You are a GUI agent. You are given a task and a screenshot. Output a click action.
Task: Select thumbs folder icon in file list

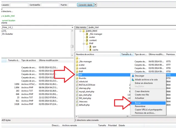pos(77,78)
